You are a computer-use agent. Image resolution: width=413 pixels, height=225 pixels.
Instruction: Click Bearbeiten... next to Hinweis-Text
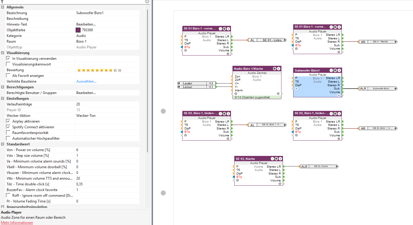pos(86,24)
